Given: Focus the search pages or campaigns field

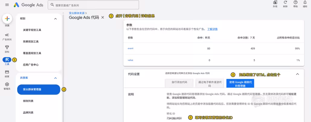Looking at the screenshot, I should [x=93, y=5].
